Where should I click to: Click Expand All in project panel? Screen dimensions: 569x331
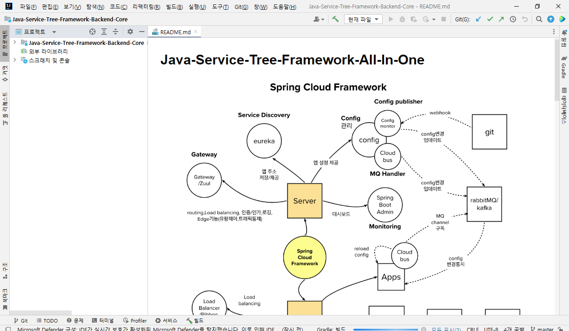[104, 32]
